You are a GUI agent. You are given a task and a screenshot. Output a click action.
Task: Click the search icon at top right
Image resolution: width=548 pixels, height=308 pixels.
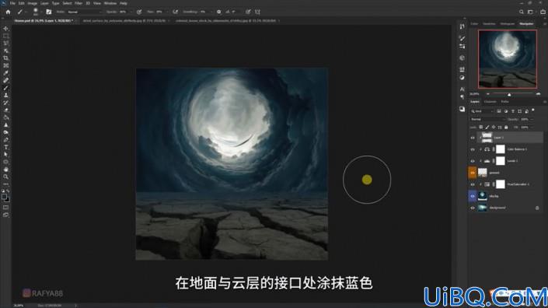pos(521,12)
